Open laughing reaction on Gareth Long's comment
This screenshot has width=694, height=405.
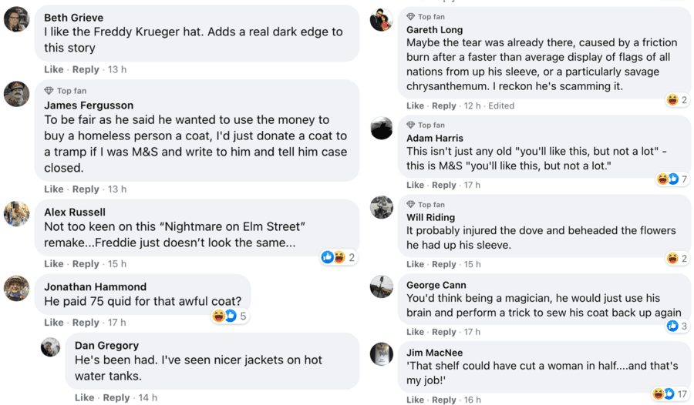click(672, 100)
